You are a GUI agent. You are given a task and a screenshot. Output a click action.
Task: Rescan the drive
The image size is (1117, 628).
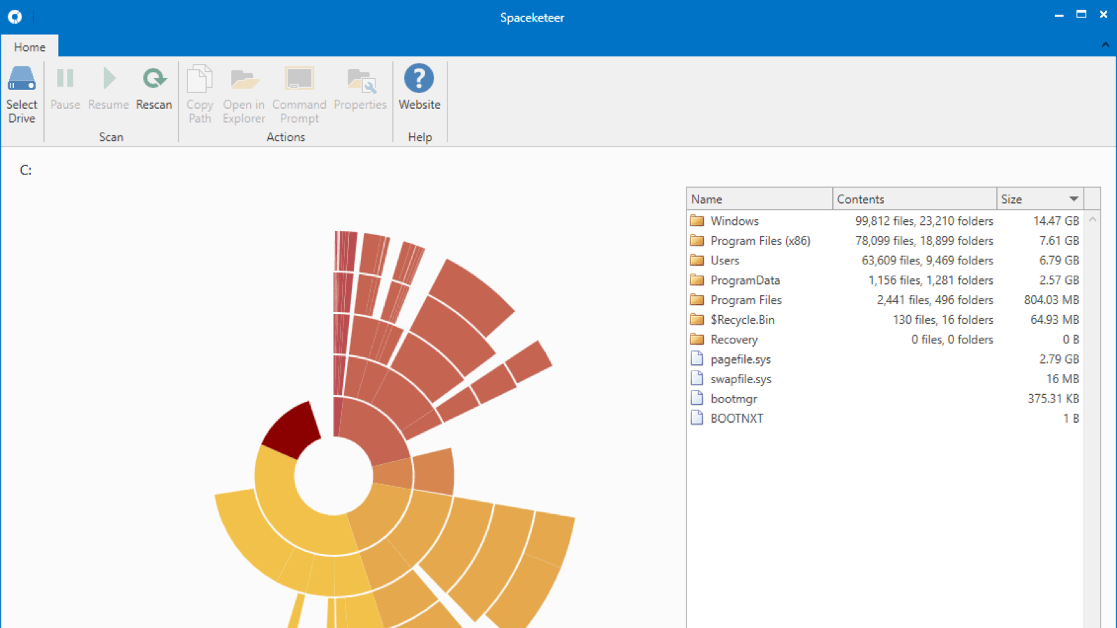pyautogui.click(x=154, y=79)
